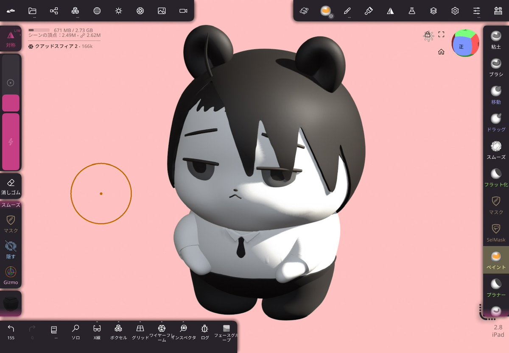Select the ペイント paint tool
This screenshot has height=353, width=509.
coord(496,260)
